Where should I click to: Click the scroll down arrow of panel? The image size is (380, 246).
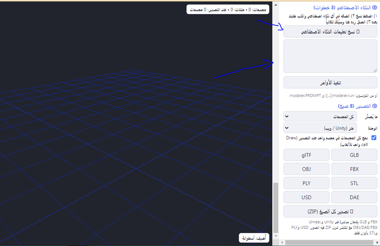click(276, 236)
